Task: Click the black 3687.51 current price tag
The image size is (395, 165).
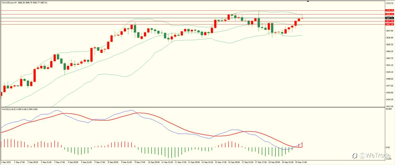Action: click(390, 18)
